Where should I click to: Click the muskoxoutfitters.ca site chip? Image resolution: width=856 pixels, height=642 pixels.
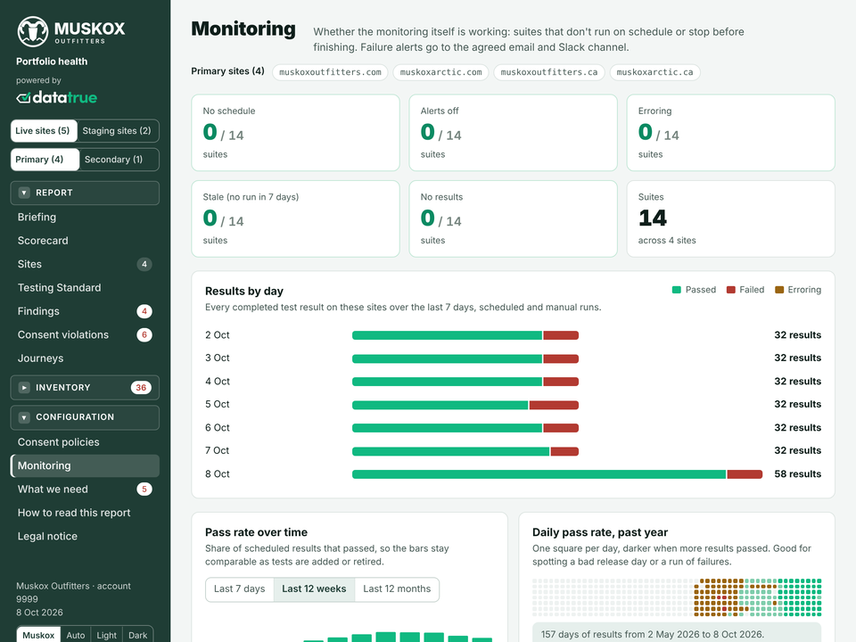click(549, 72)
